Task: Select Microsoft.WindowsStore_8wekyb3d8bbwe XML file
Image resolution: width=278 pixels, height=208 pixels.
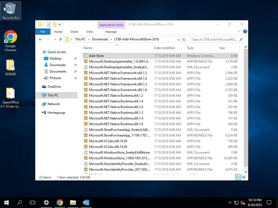Action: (x=160, y=152)
